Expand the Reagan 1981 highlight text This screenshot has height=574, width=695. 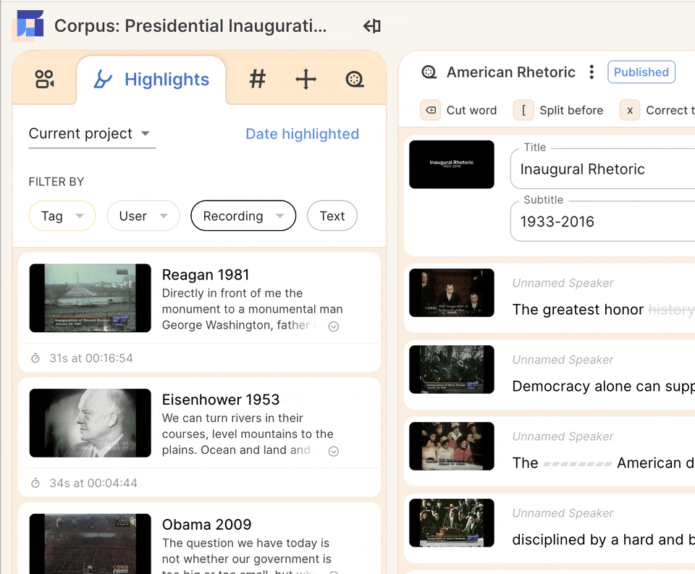[x=334, y=326]
